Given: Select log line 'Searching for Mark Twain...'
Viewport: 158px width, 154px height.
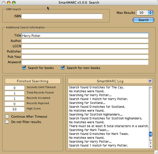Looking at the screenshot, I should click(89, 130).
